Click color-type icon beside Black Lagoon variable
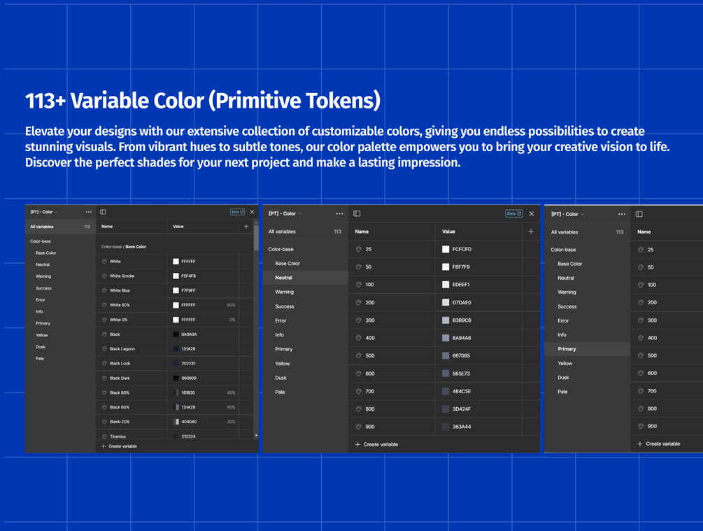Viewport: 703px width, 531px height. tap(104, 348)
